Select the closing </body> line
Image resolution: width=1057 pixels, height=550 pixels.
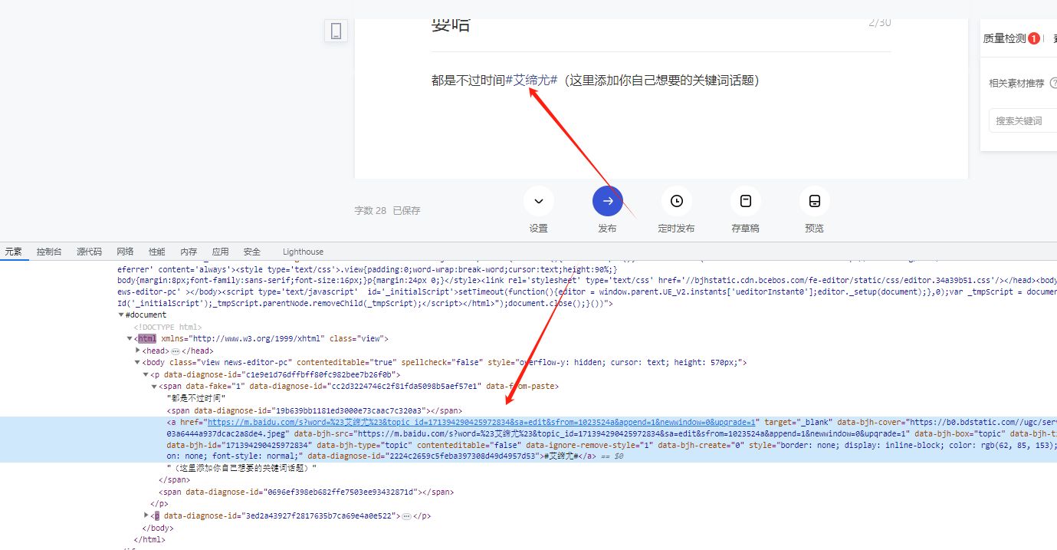click(x=158, y=528)
